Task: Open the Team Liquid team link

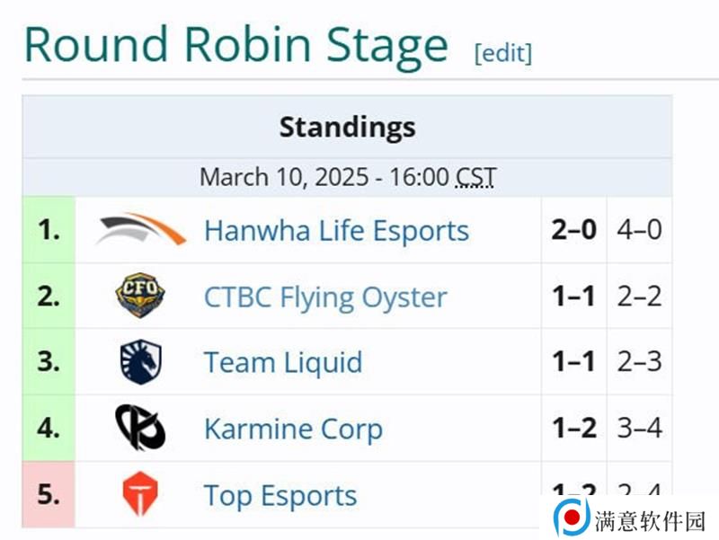Action: click(283, 362)
